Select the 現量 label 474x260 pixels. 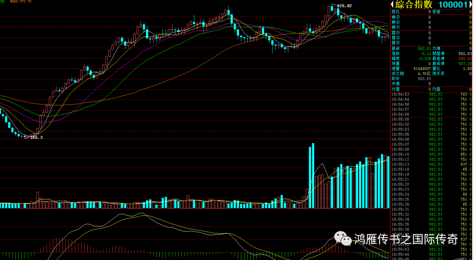pos(395,63)
